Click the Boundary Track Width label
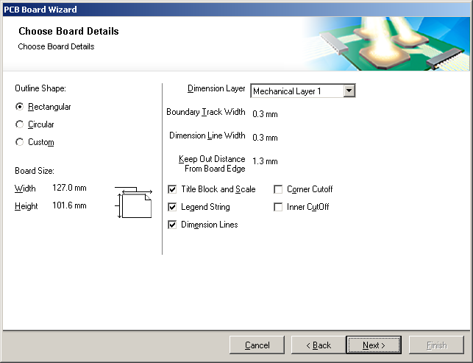This screenshot has width=473, height=363. (206, 112)
